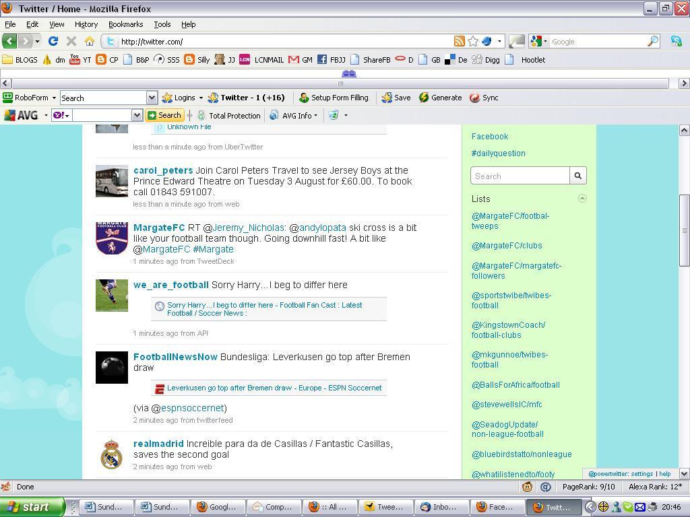The image size is (690, 517).
Task: Open the Hootlet bookmarklet
Action: (526, 59)
